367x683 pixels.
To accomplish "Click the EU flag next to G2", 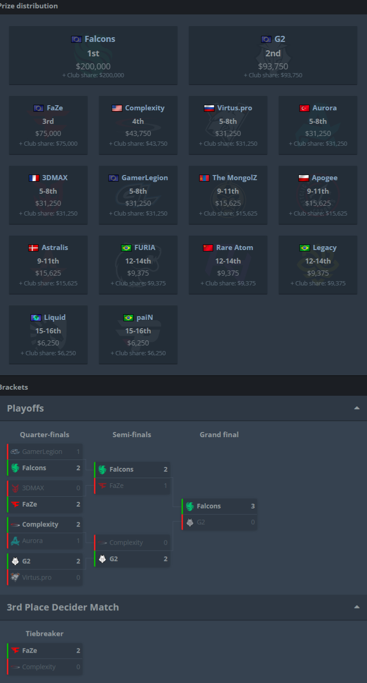I will click(x=266, y=40).
